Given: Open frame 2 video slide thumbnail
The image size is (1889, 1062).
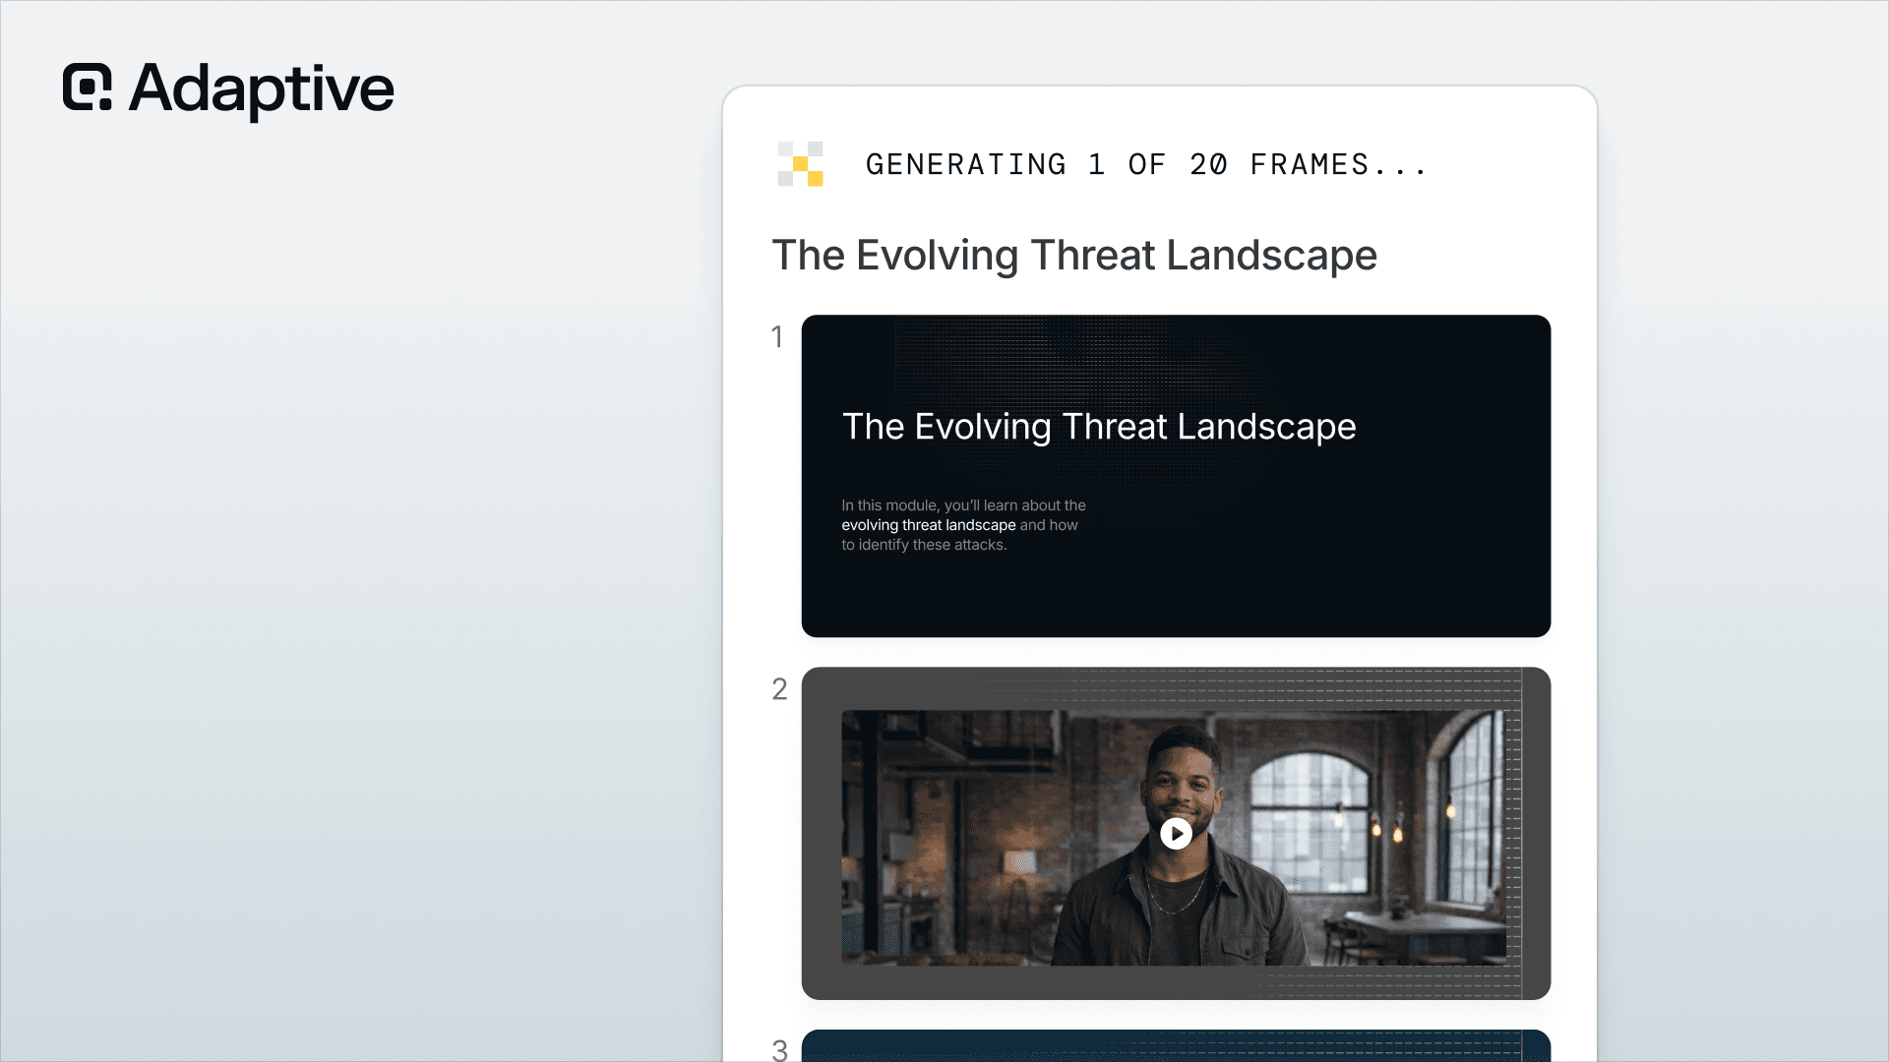Looking at the screenshot, I should (1176, 834).
